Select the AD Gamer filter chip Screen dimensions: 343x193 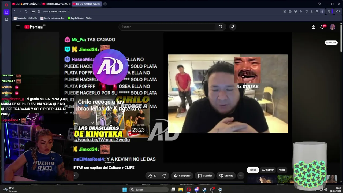268,170
